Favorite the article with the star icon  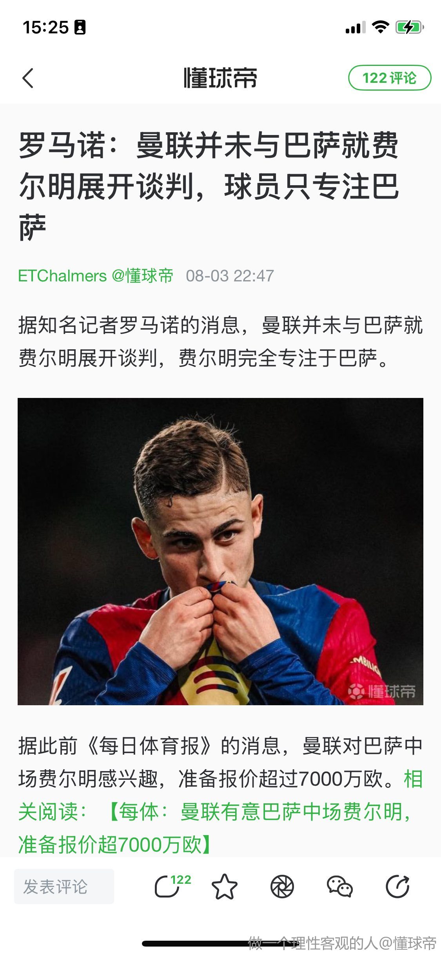click(x=225, y=887)
